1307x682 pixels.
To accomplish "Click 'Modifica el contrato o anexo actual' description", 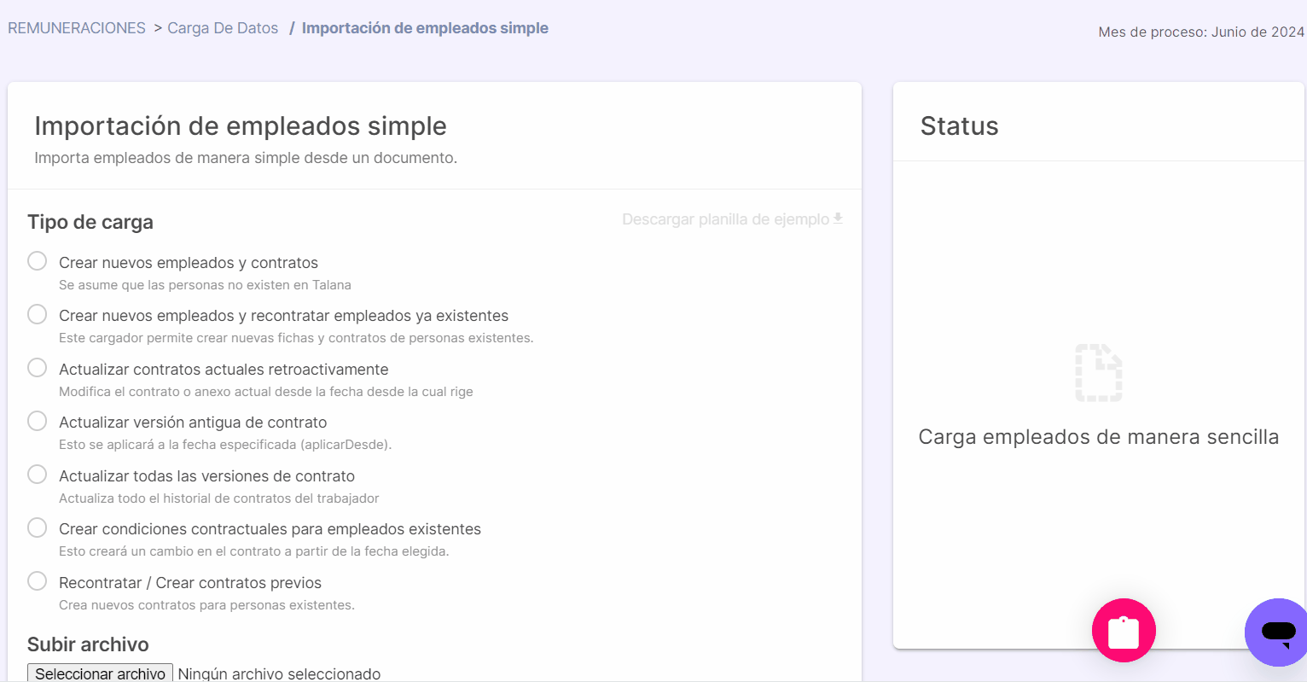I will [266, 392].
